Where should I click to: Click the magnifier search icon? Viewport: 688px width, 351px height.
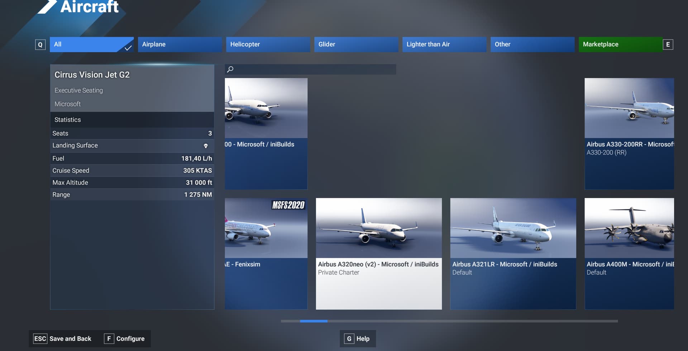point(230,69)
